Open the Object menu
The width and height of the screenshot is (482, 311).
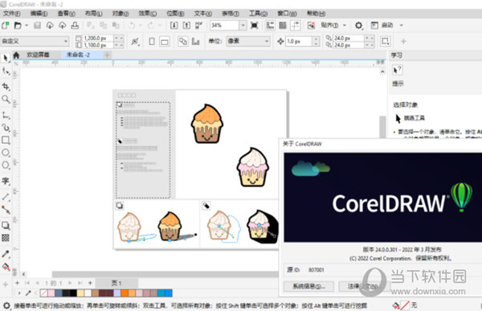[120, 14]
